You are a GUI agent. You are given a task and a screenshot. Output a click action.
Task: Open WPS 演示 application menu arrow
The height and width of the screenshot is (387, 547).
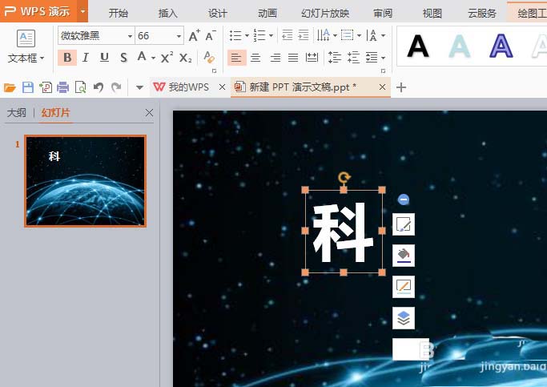point(82,11)
